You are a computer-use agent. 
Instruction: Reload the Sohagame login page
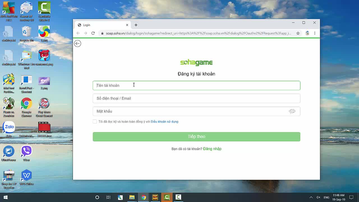point(93,33)
